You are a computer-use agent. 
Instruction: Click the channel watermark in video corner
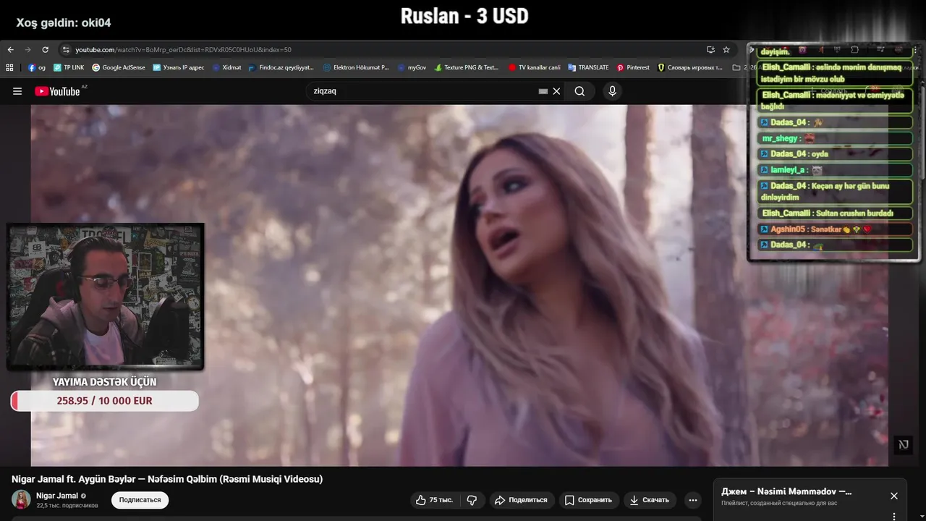click(903, 445)
